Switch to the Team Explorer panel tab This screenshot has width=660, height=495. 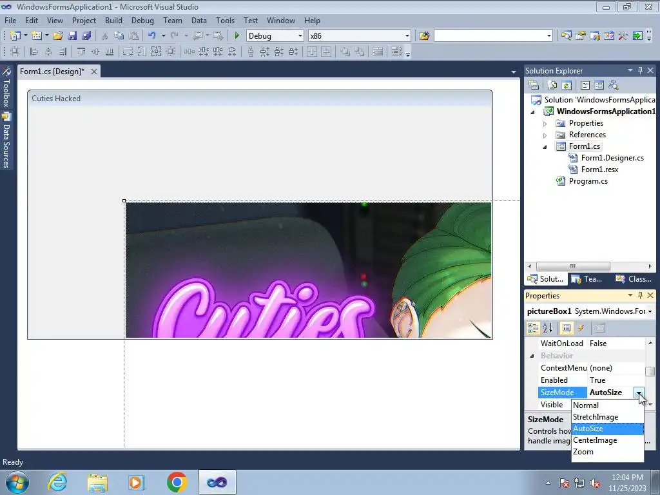click(588, 279)
